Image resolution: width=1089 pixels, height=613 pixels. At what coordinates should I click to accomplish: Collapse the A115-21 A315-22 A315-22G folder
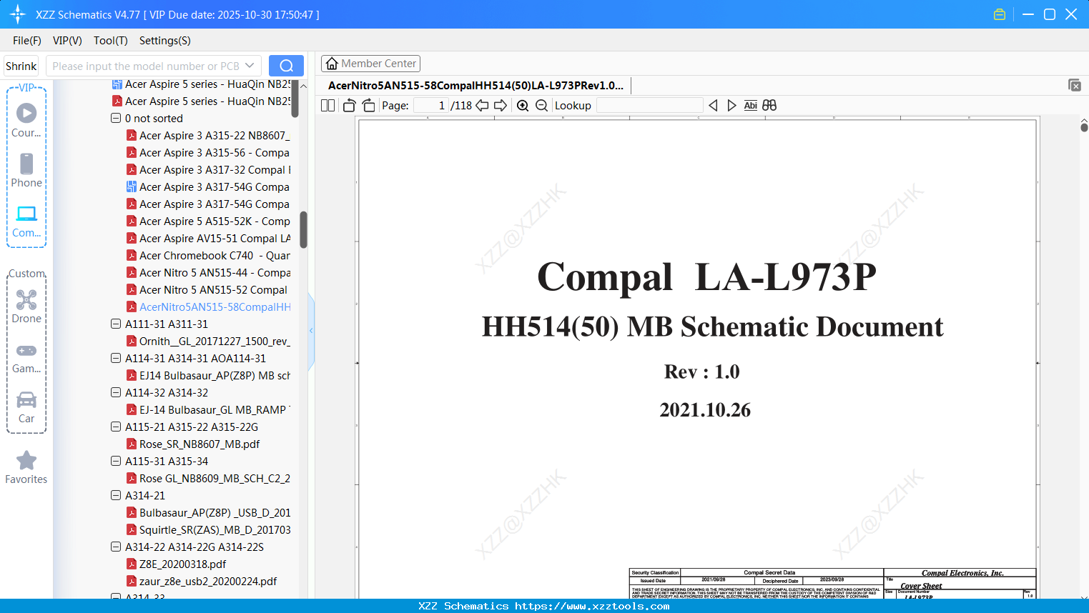click(116, 427)
